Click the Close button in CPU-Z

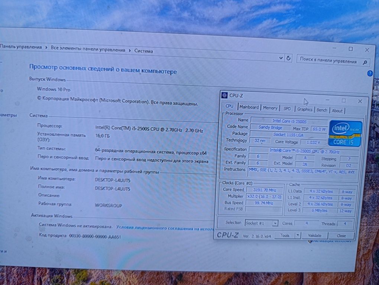tap(341, 236)
